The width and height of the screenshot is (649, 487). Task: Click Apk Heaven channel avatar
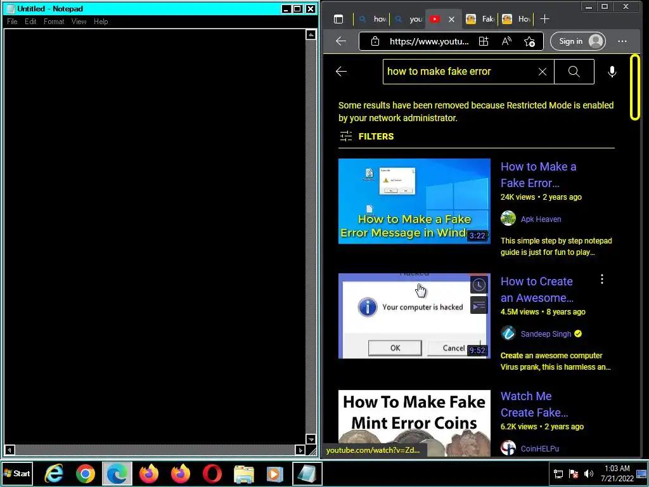pos(508,218)
